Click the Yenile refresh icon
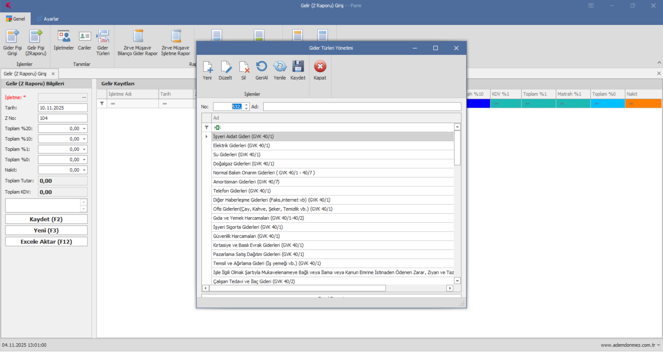 point(280,67)
